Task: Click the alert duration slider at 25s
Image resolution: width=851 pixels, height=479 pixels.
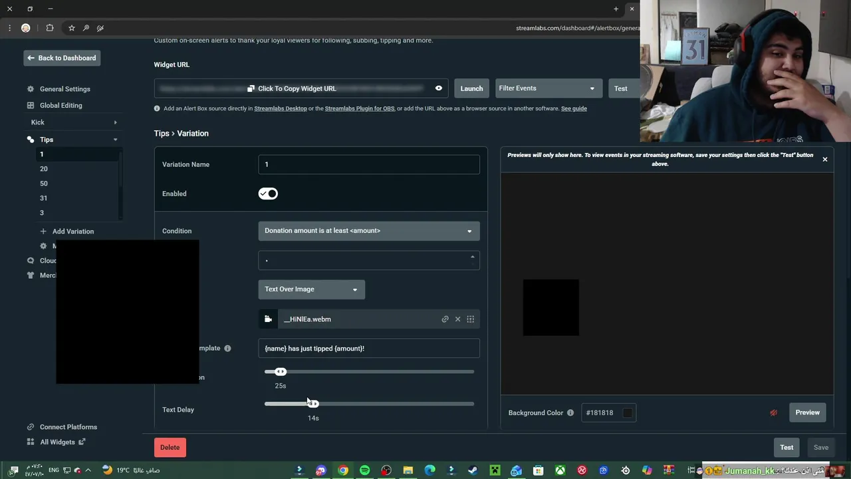Action: 281,372
